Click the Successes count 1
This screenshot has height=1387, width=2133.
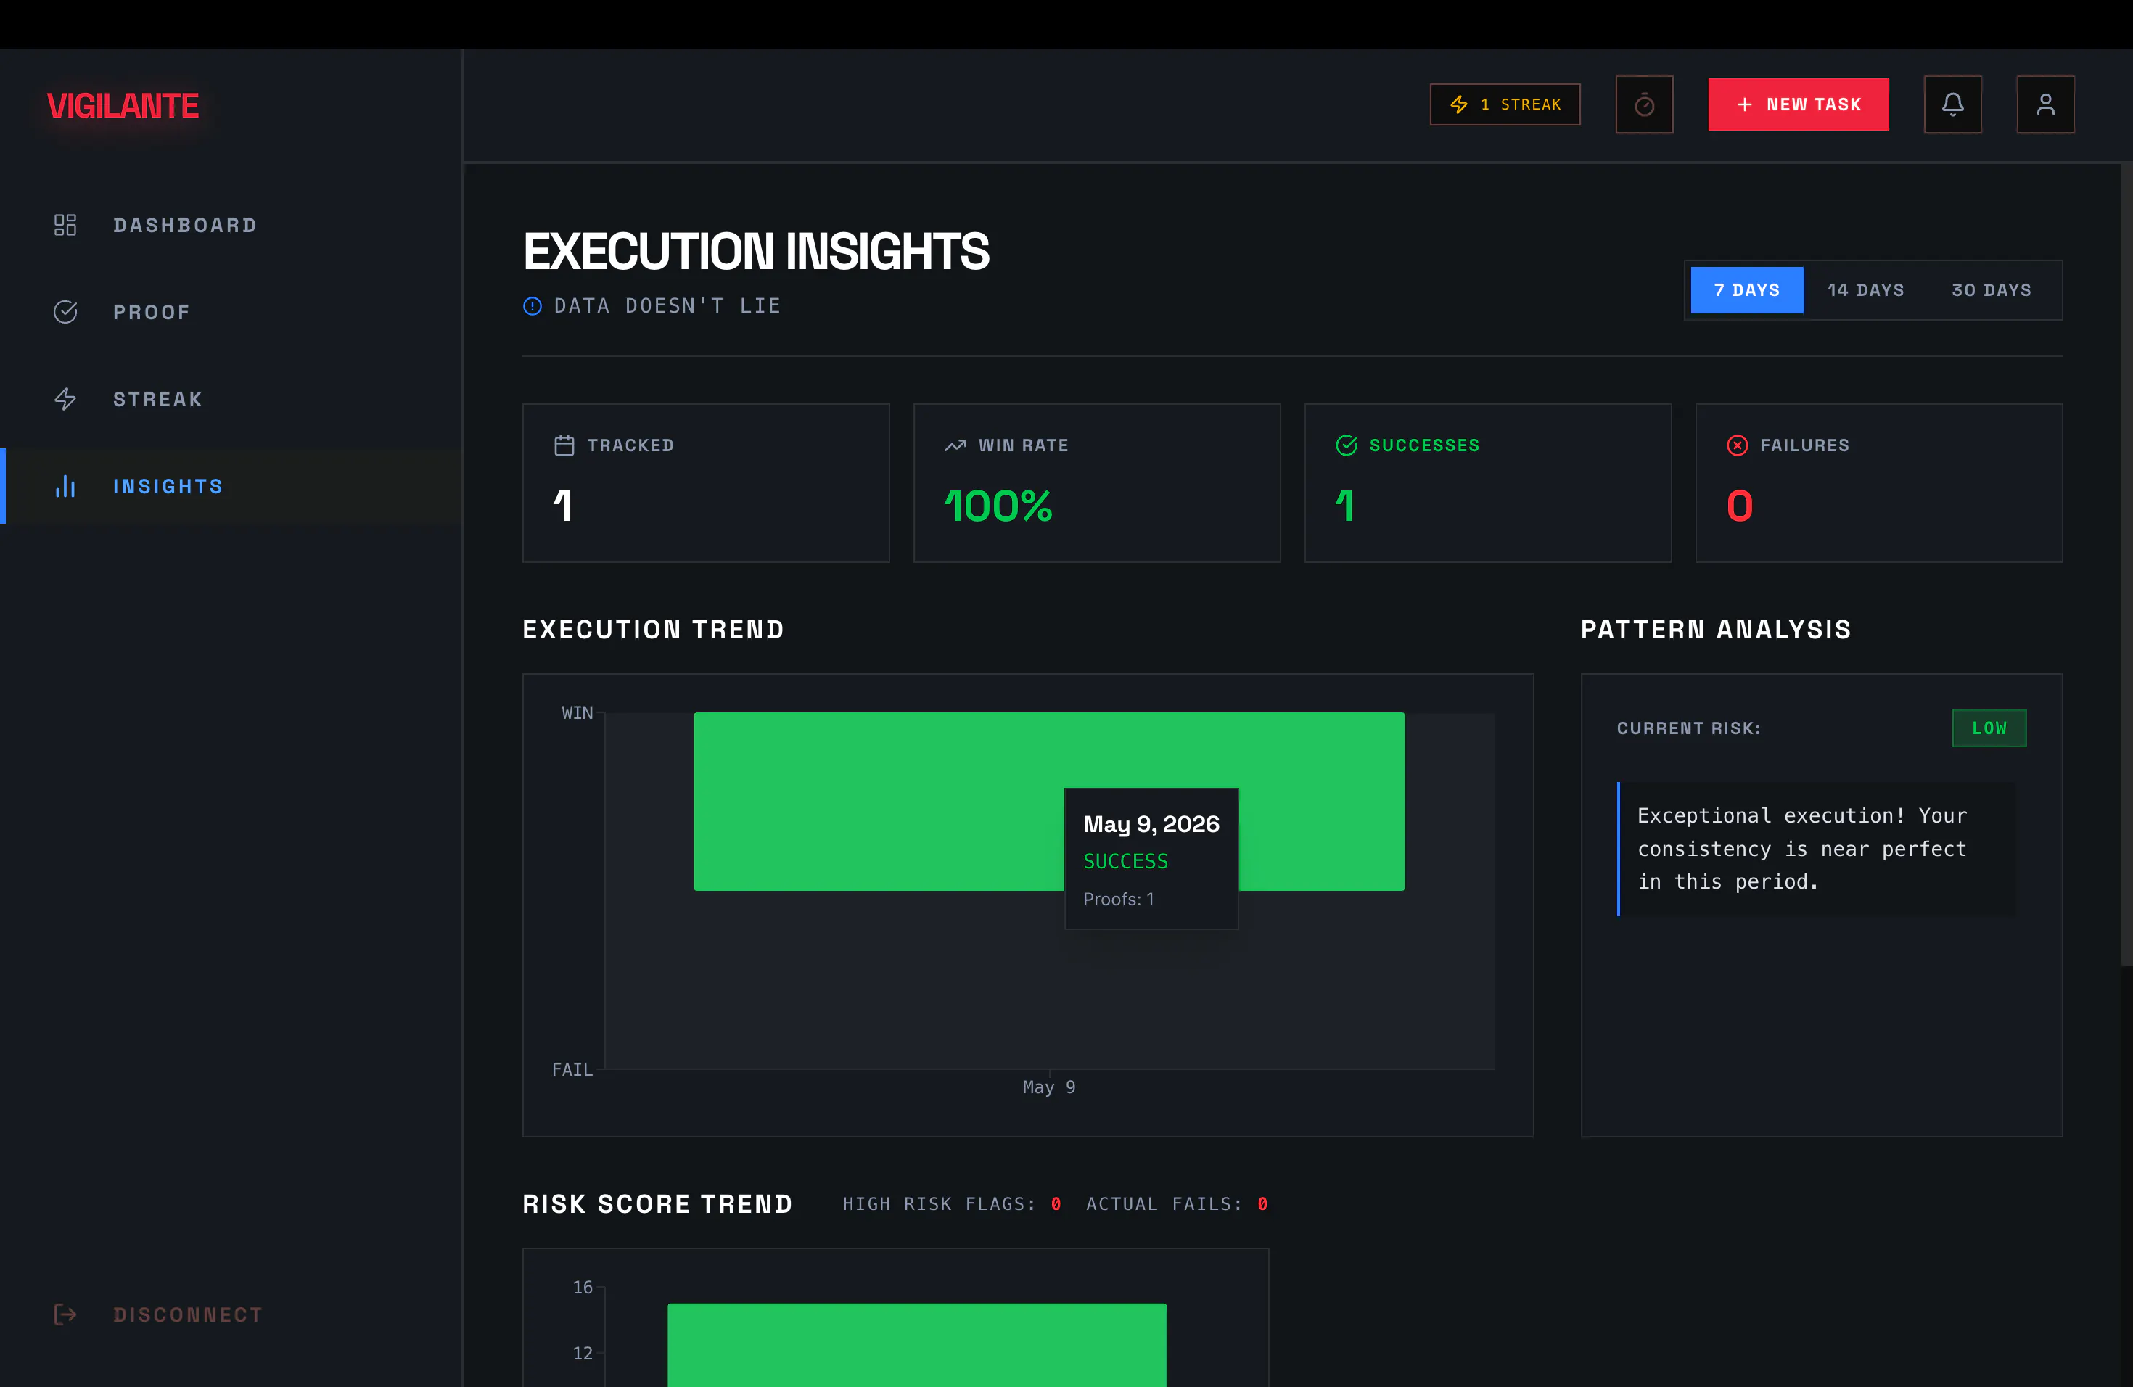1344,506
